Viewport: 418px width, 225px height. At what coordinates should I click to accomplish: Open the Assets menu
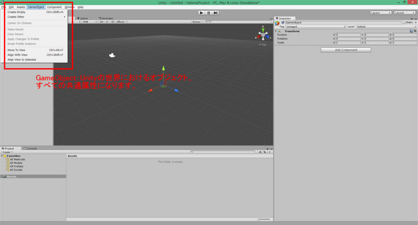tap(20, 7)
